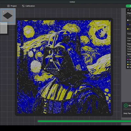Click the green button at top right

click(128, 6)
